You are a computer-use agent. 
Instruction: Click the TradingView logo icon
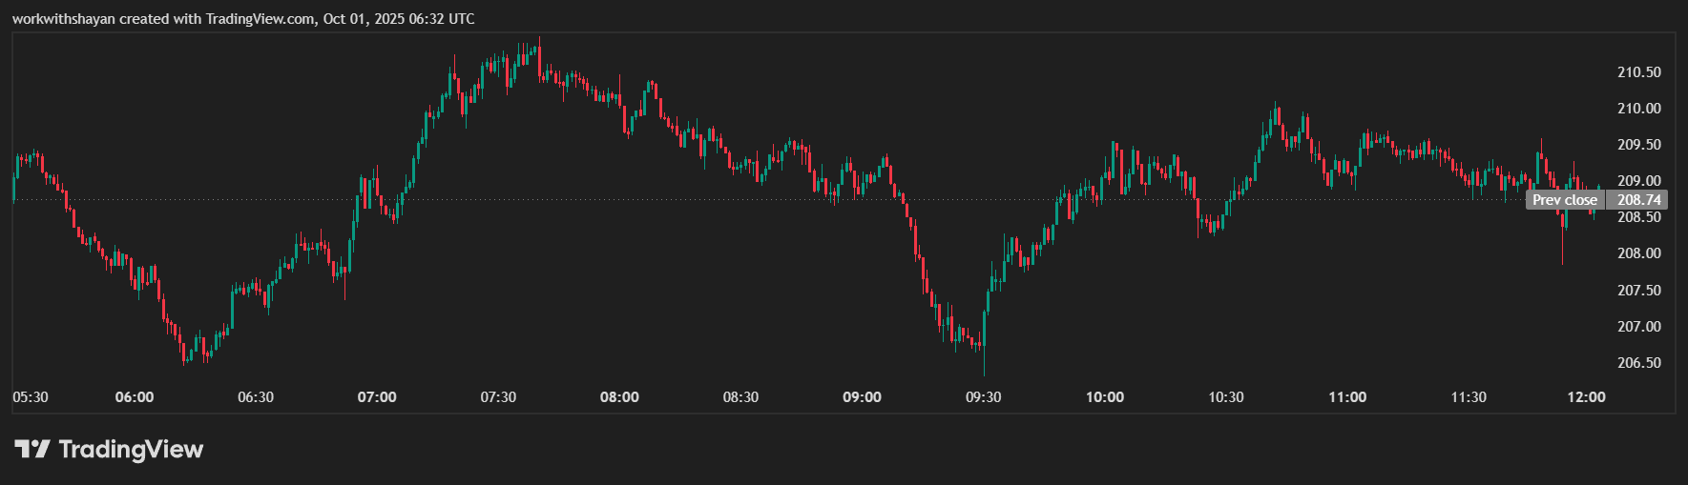pos(31,449)
